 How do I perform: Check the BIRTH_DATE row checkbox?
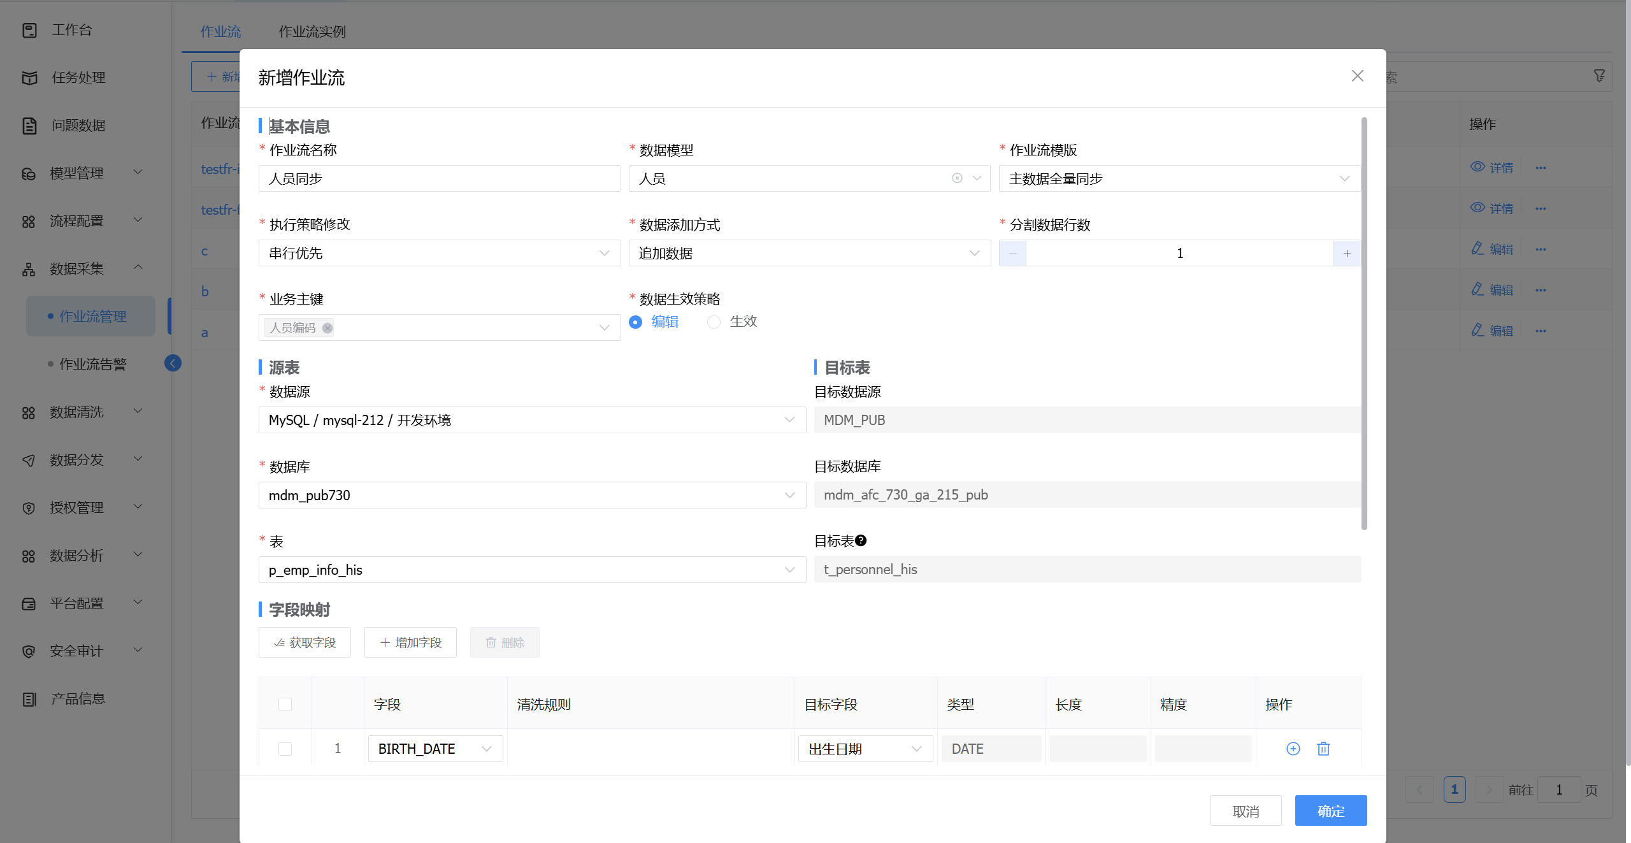coord(285,749)
